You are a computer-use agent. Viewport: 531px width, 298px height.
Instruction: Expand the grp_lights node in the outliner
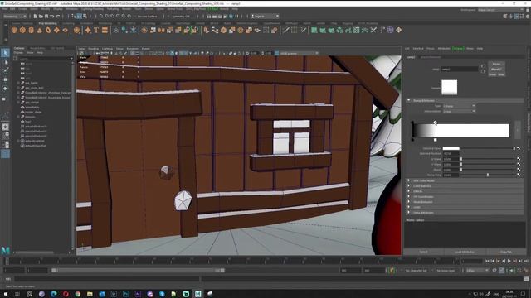pos(18,83)
